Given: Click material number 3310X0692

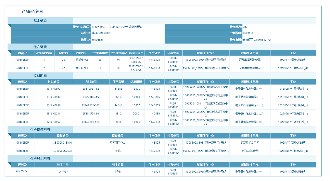Looking at the screenshot, I should click(x=54, y=89).
